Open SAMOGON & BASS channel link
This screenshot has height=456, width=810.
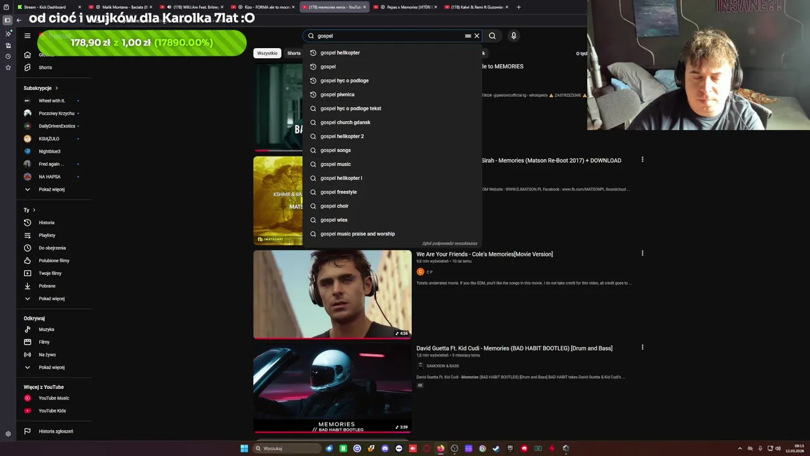(442, 365)
